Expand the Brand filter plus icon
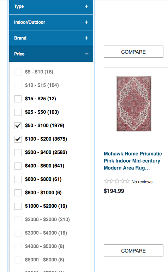Viewport: 168px width, 272px height. 87,38
